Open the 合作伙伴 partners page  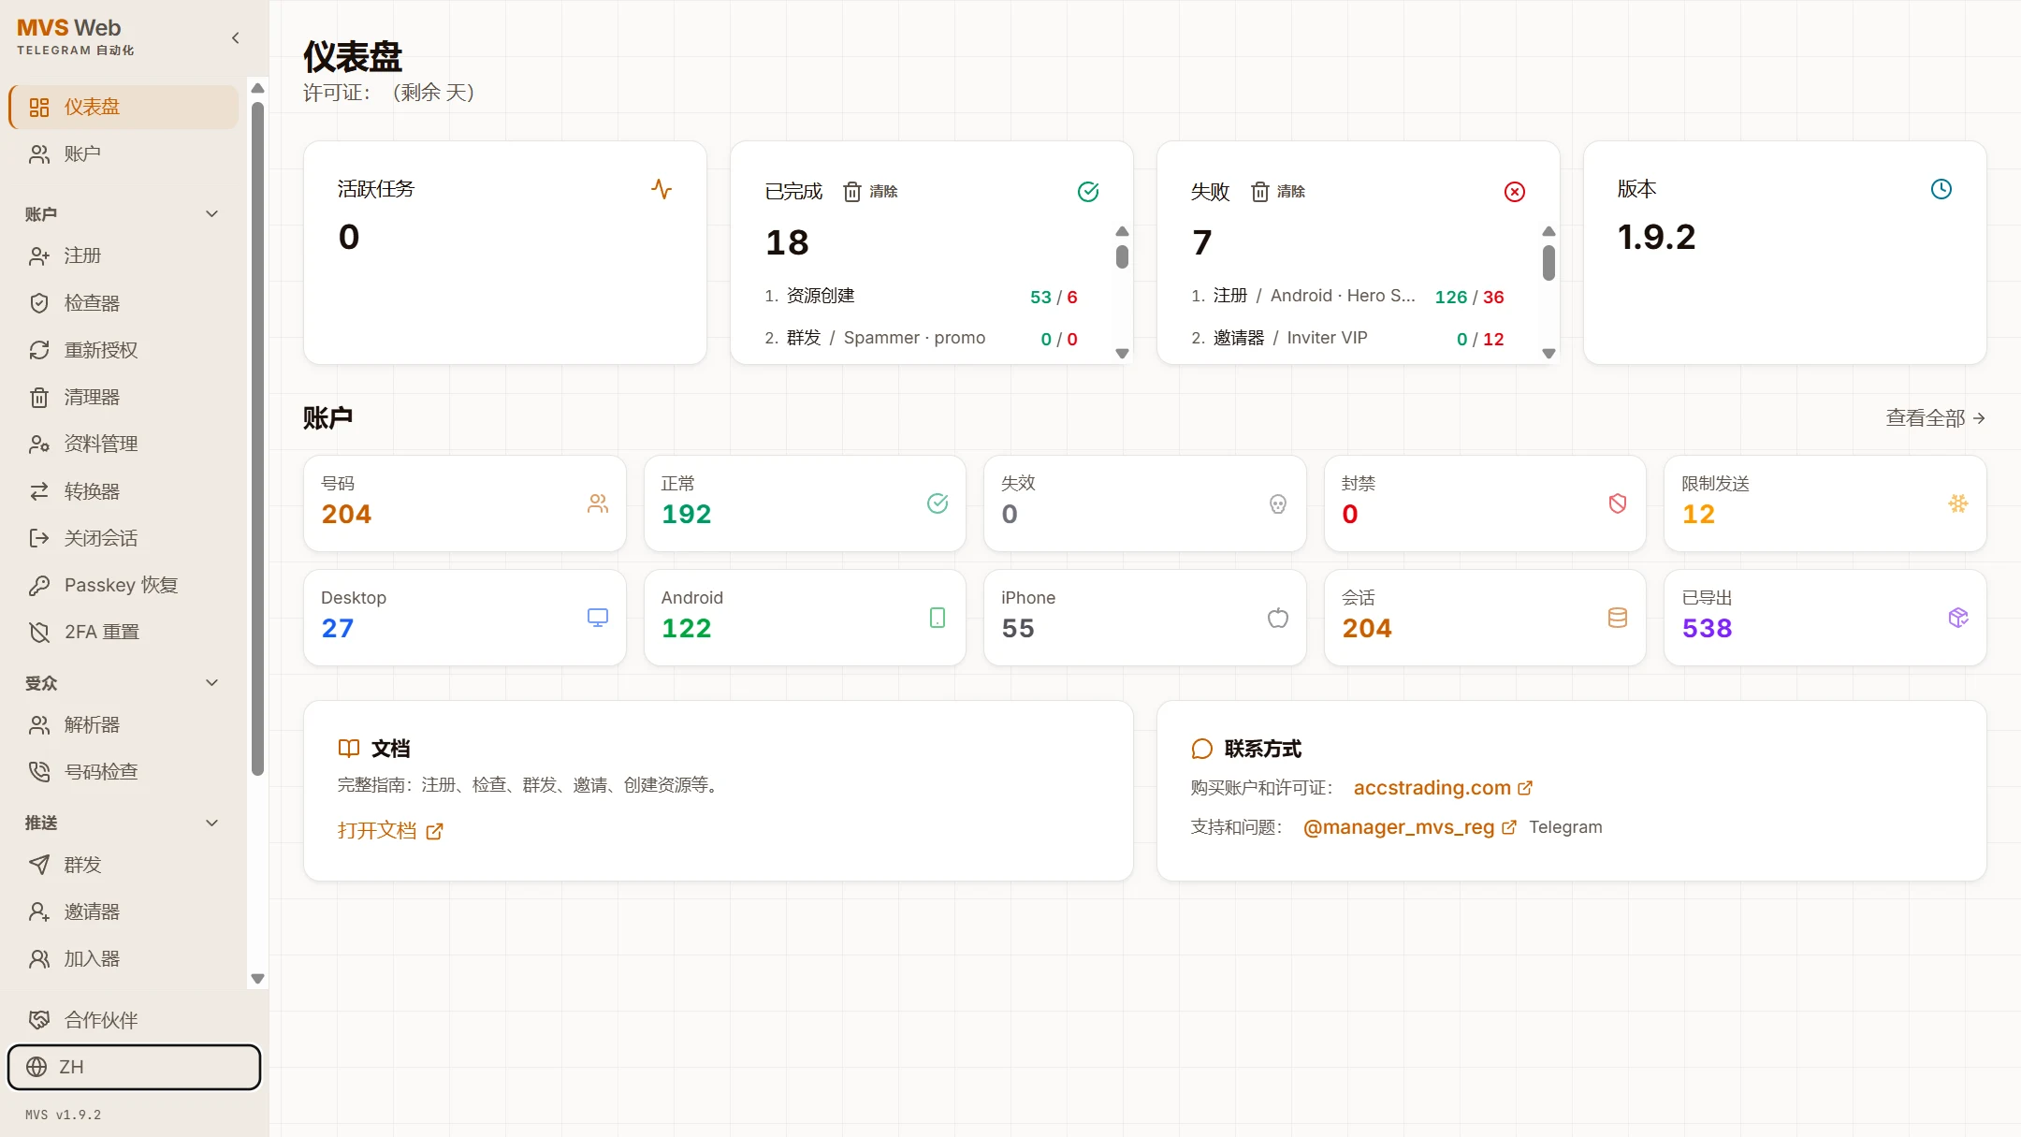100,1019
